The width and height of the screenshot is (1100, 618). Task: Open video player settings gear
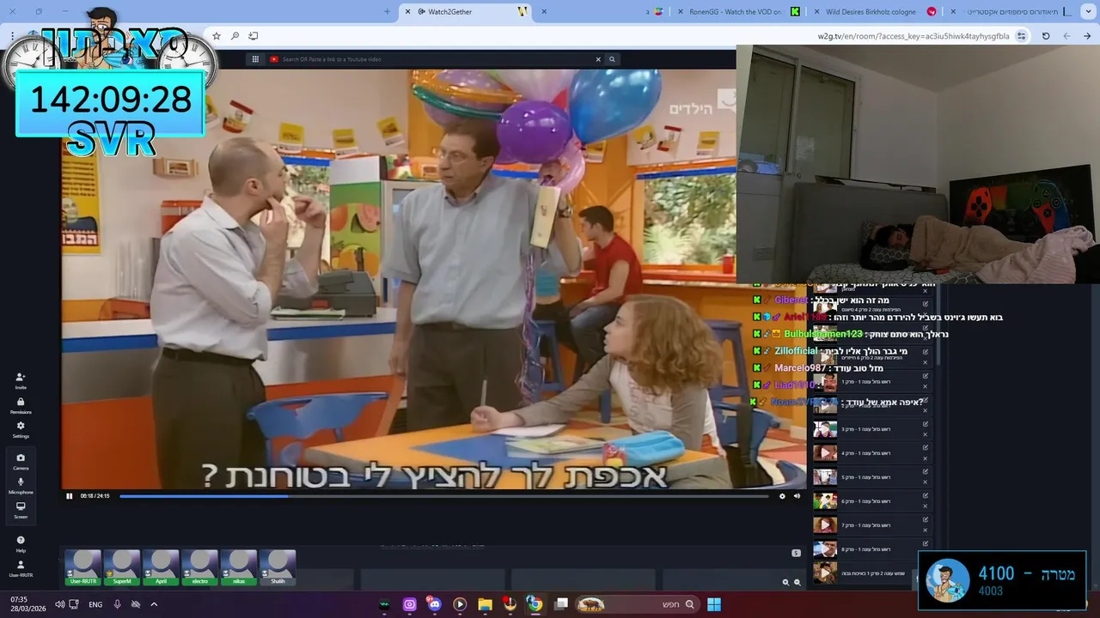click(x=782, y=495)
